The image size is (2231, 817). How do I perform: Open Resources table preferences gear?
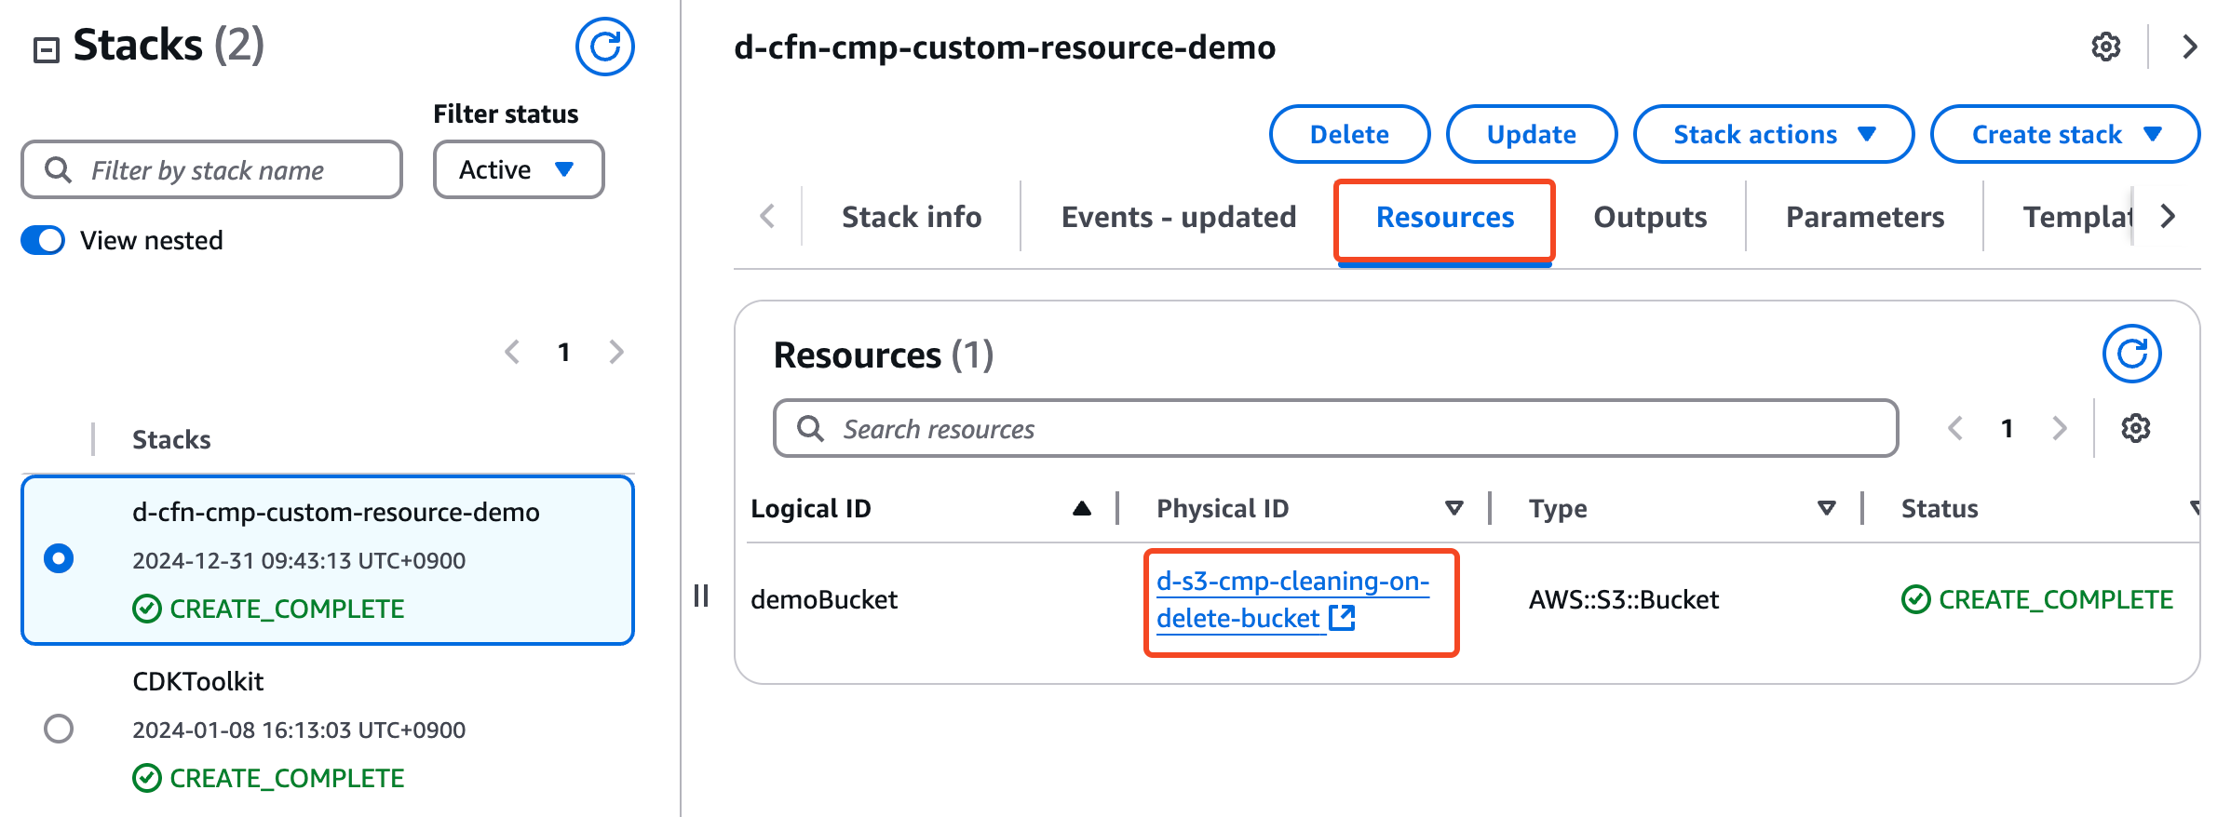(2135, 428)
